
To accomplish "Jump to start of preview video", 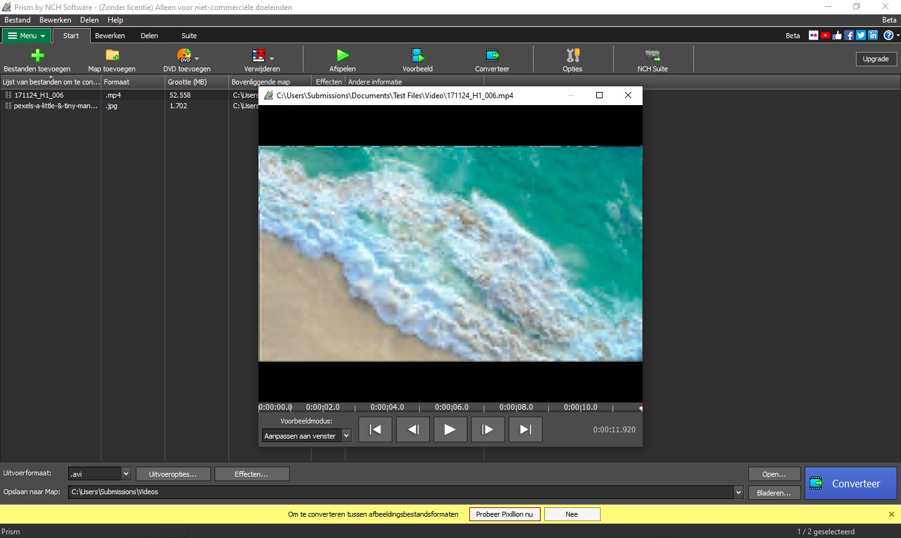I will [375, 430].
